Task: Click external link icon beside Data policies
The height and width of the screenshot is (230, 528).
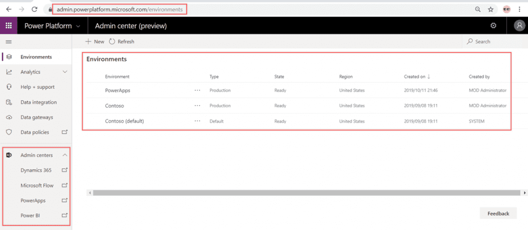Action: (64, 132)
